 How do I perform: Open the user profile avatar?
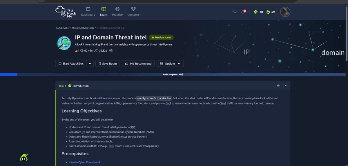[285, 12]
